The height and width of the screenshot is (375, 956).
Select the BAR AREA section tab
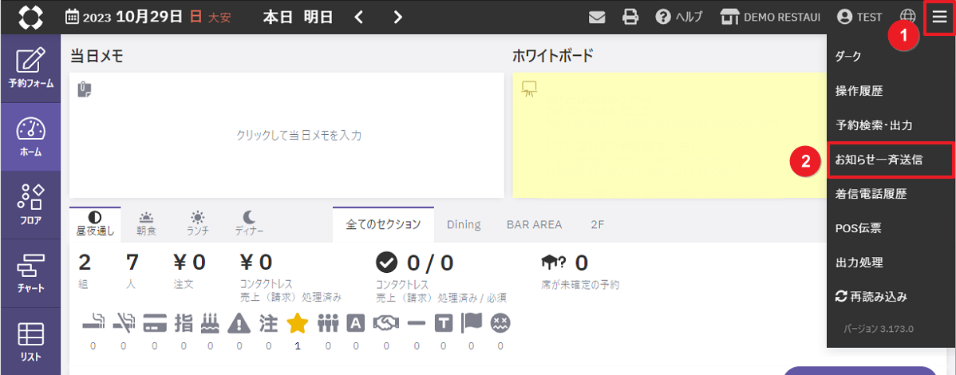coord(534,224)
